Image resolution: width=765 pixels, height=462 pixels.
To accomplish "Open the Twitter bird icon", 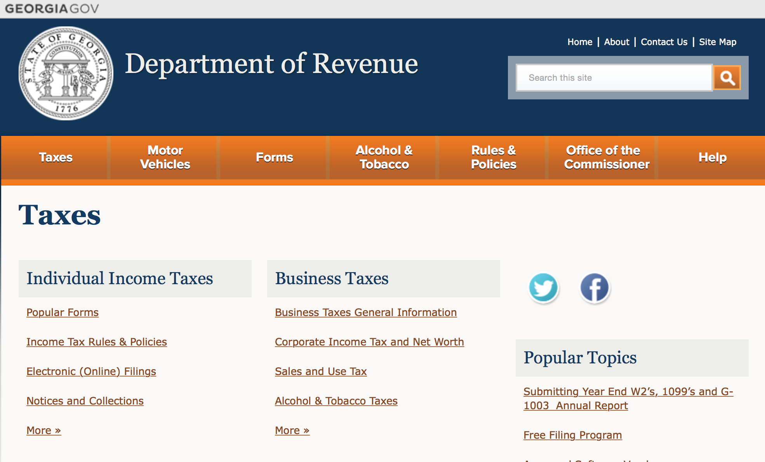I will [x=543, y=288].
